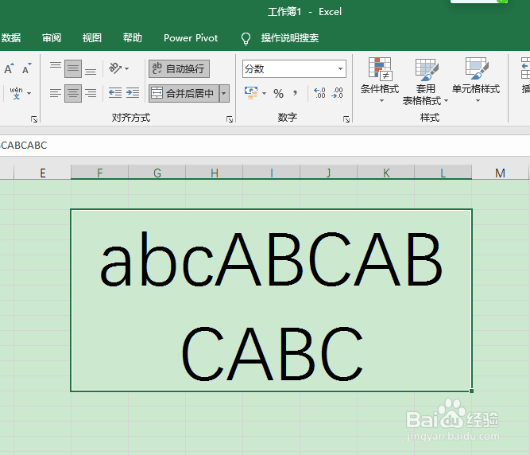This screenshot has height=455, width=530.
Task: Increase font size with the large A icon
Action: (9, 68)
